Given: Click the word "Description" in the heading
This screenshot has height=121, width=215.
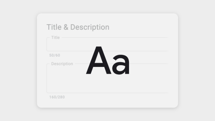Looking at the screenshot, I should [90, 28].
